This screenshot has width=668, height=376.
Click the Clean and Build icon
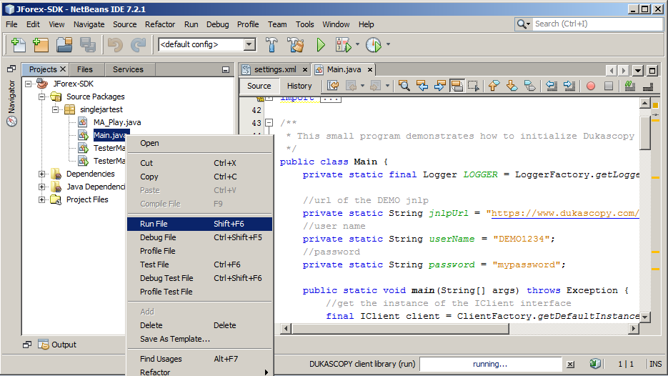point(296,44)
